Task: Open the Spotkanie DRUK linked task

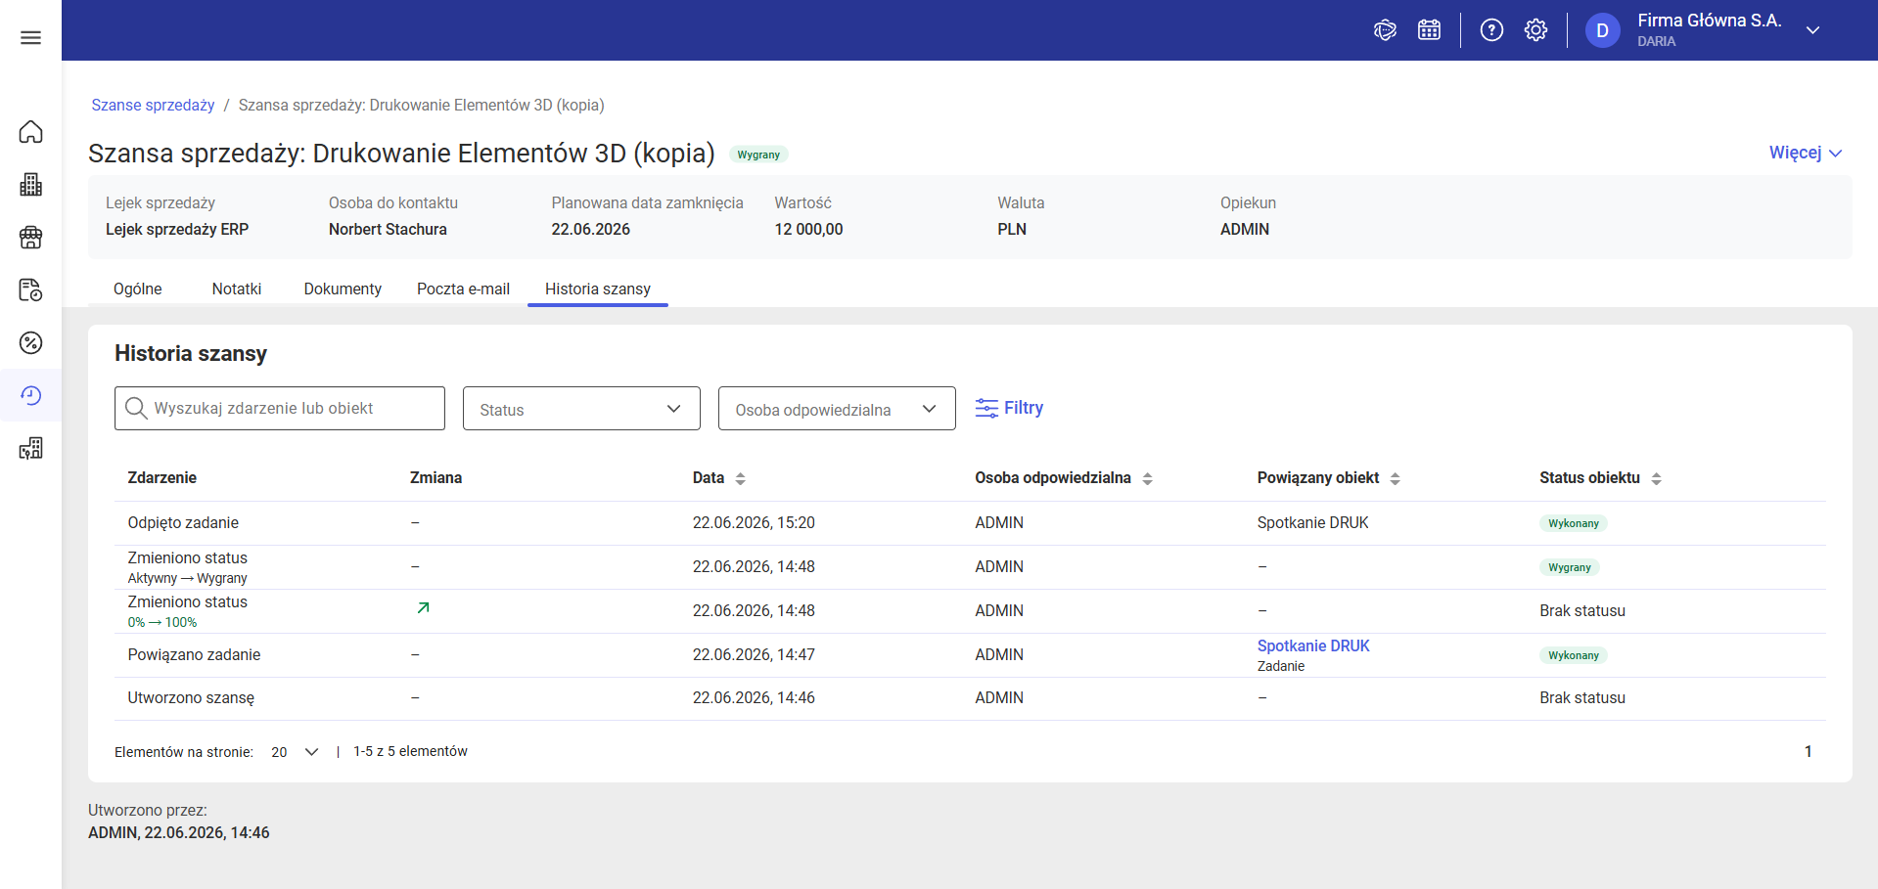Action: 1313,645
